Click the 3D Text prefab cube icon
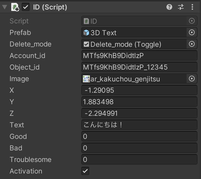The width and height of the screenshot is (201, 179). 86,33
